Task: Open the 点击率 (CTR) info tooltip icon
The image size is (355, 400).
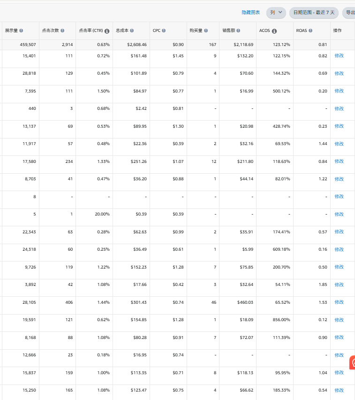Action: pos(107,31)
